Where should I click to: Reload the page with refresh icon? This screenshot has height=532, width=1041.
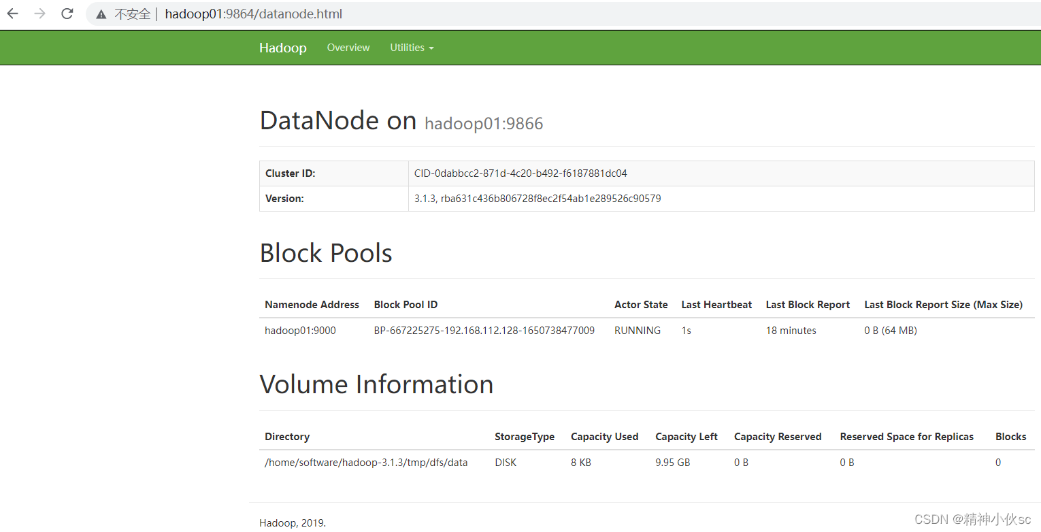tap(67, 14)
